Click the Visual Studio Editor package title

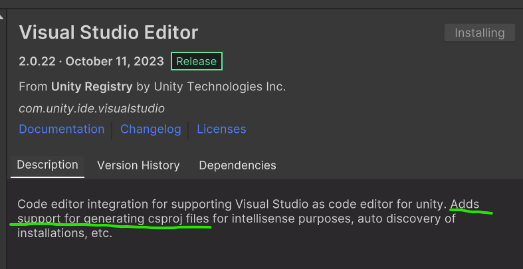click(108, 32)
